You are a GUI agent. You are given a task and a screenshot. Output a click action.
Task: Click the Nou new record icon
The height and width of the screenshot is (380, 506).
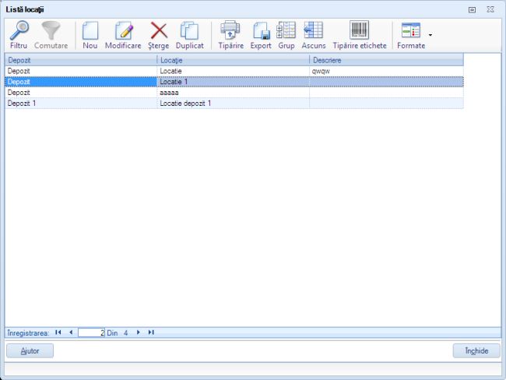coord(90,35)
